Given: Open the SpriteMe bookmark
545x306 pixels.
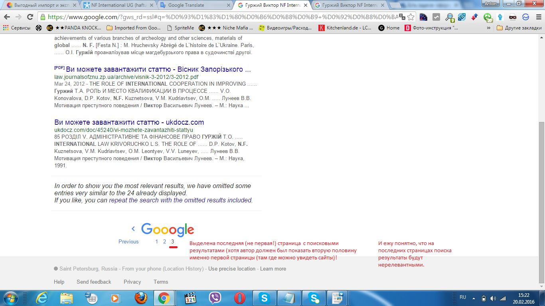Looking at the screenshot, I should click(180, 28).
